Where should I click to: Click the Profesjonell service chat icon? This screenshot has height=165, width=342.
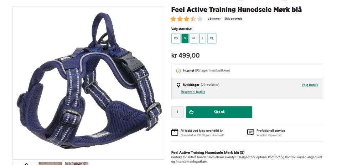click(x=250, y=132)
